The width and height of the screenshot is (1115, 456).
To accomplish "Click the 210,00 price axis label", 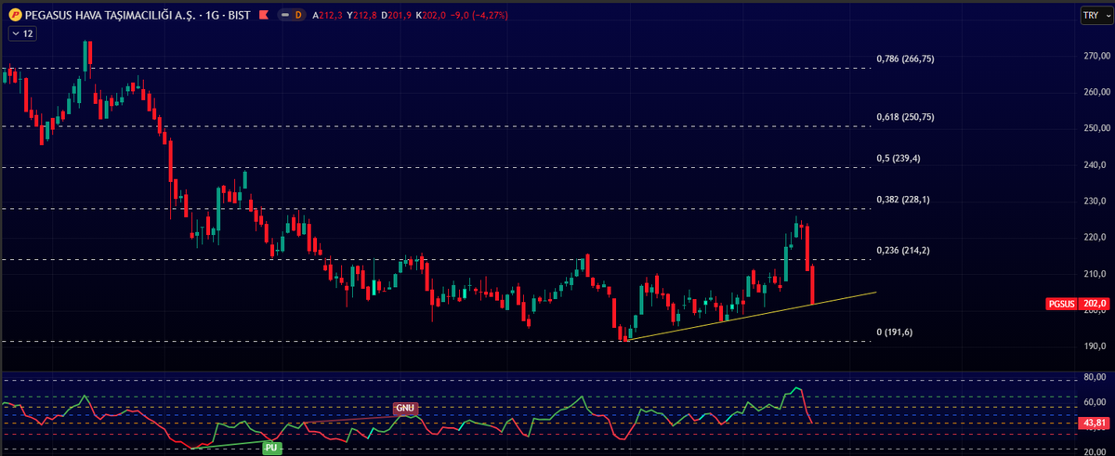I will tap(1096, 273).
